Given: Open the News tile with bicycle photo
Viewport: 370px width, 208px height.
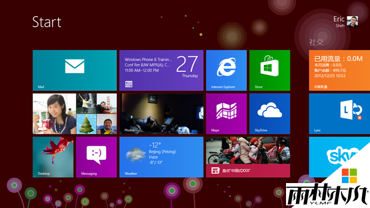Looking at the screenshot, I should [248, 157].
